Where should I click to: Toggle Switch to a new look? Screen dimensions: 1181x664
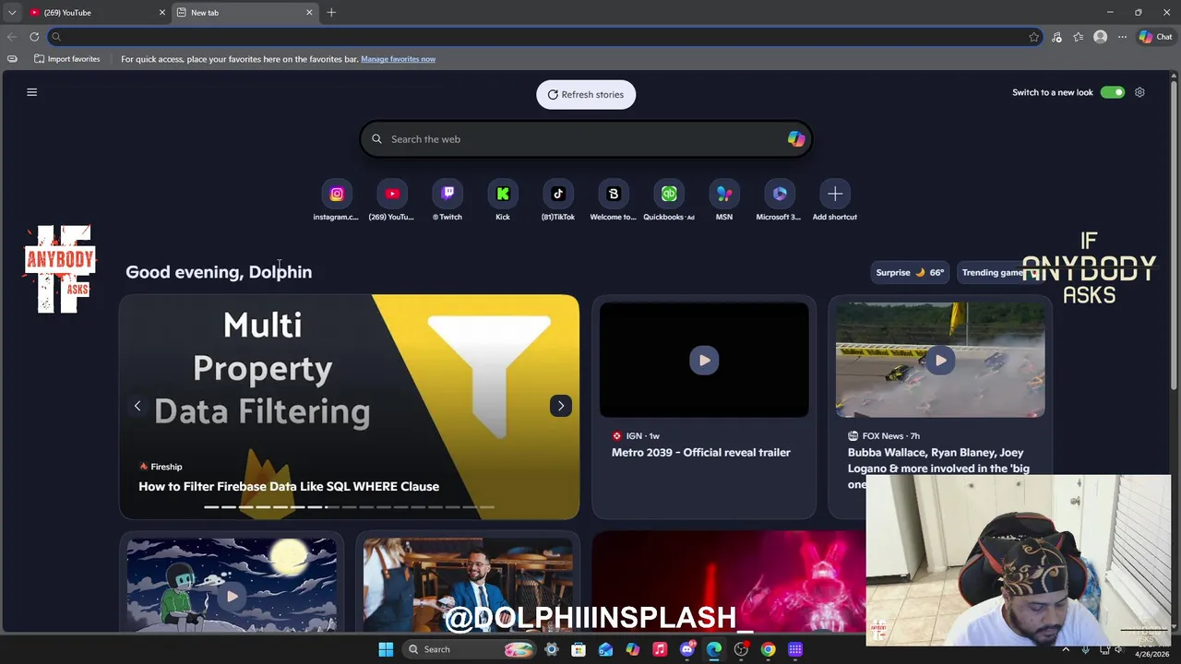tap(1113, 92)
